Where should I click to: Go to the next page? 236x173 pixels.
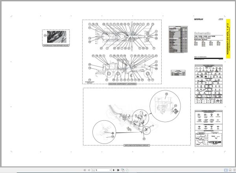(114, 170)
